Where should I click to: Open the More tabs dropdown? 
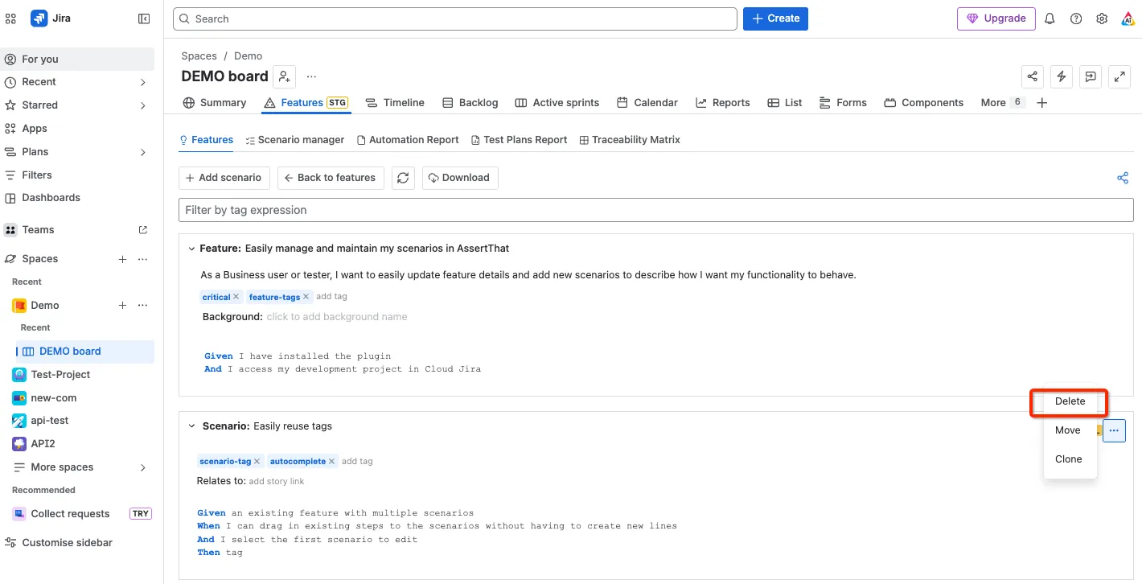(1002, 103)
